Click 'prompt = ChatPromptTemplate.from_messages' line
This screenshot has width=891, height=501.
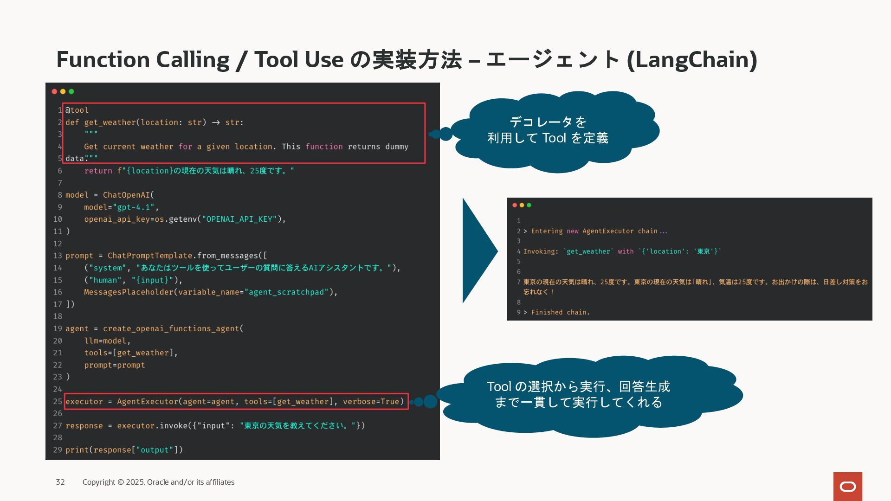(x=166, y=256)
